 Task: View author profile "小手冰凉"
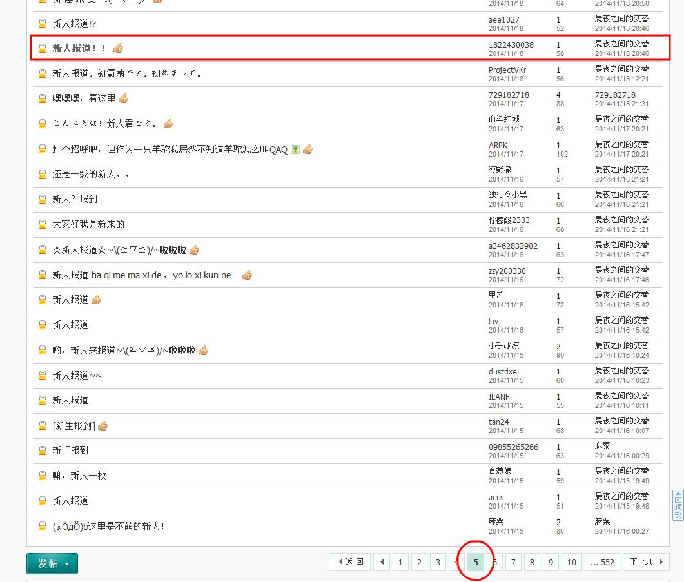point(504,345)
